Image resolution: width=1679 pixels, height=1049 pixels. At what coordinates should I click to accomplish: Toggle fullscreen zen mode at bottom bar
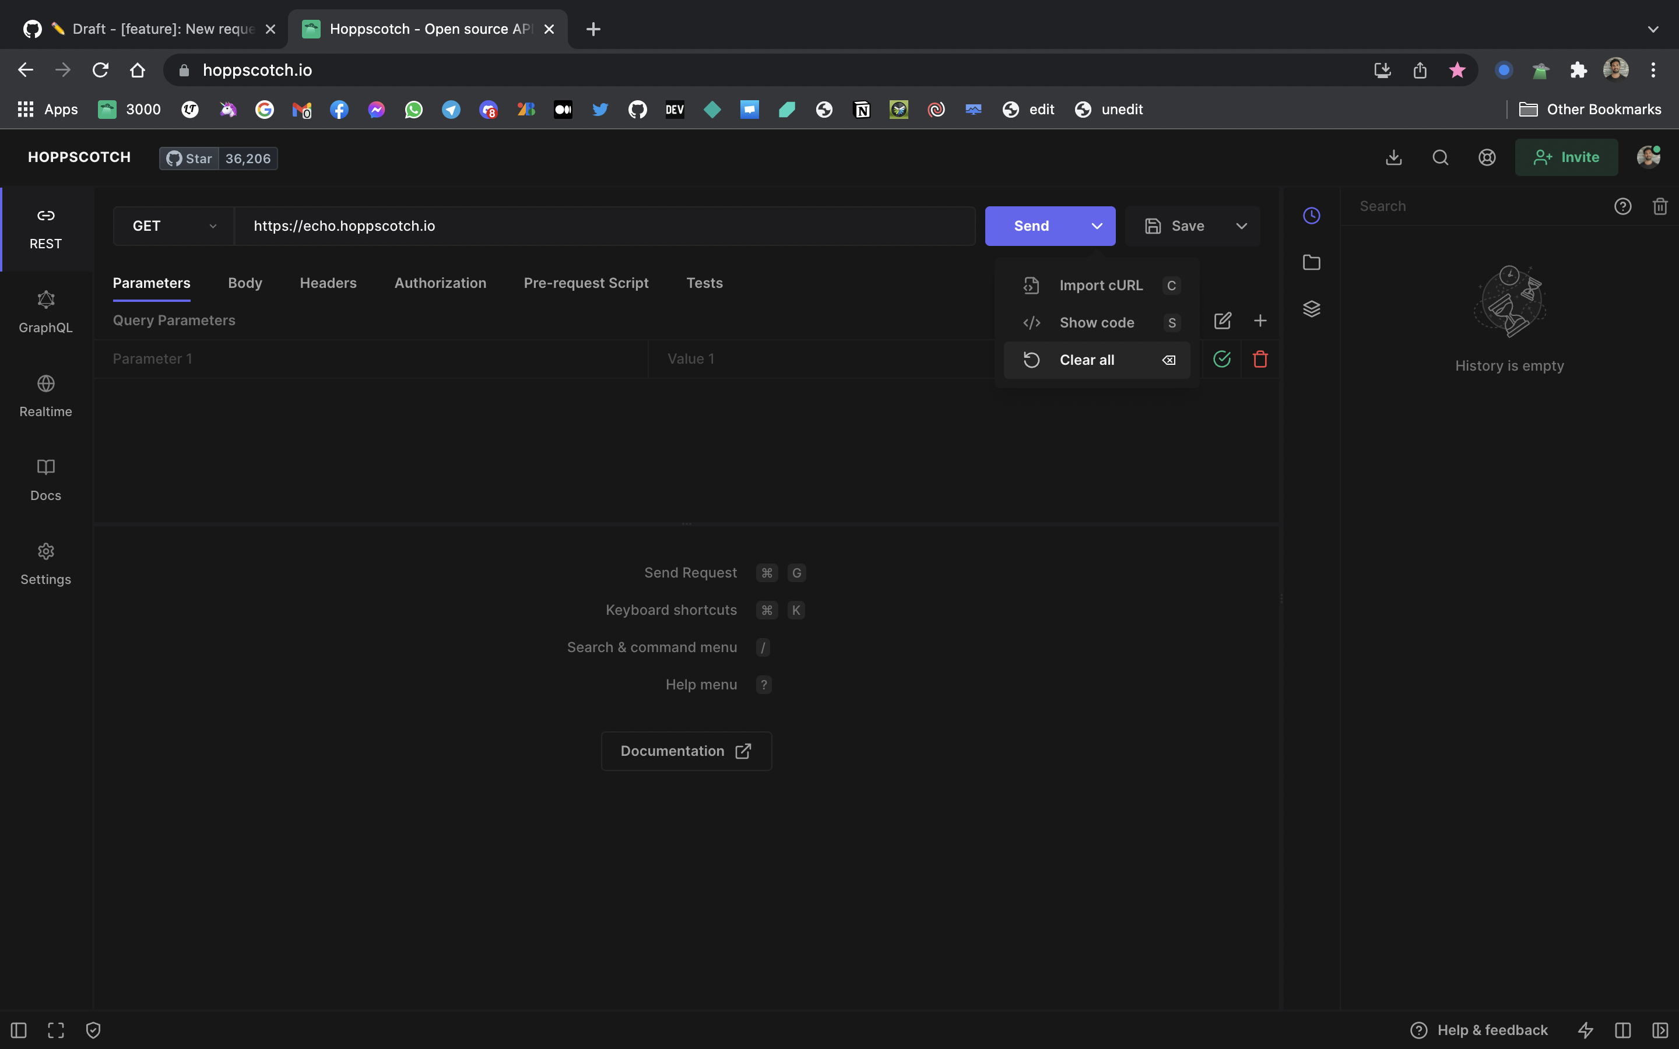[56, 1030]
